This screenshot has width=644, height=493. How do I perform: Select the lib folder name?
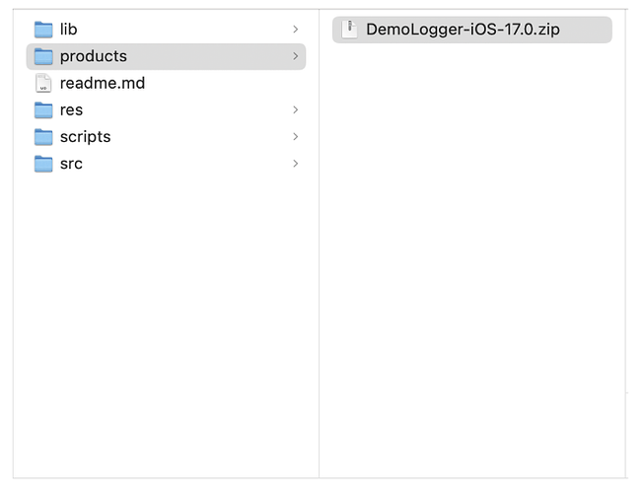coord(69,30)
